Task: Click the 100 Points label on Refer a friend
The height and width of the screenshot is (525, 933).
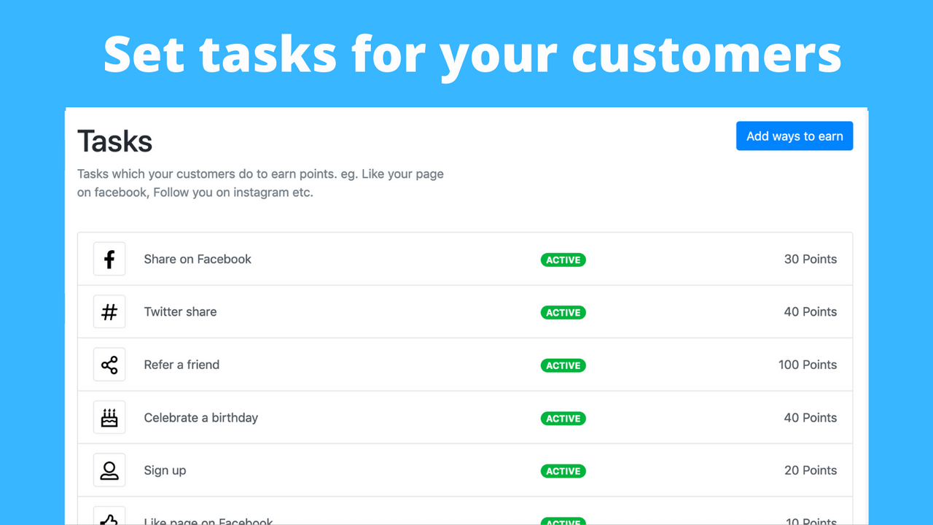Action: (808, 365)
